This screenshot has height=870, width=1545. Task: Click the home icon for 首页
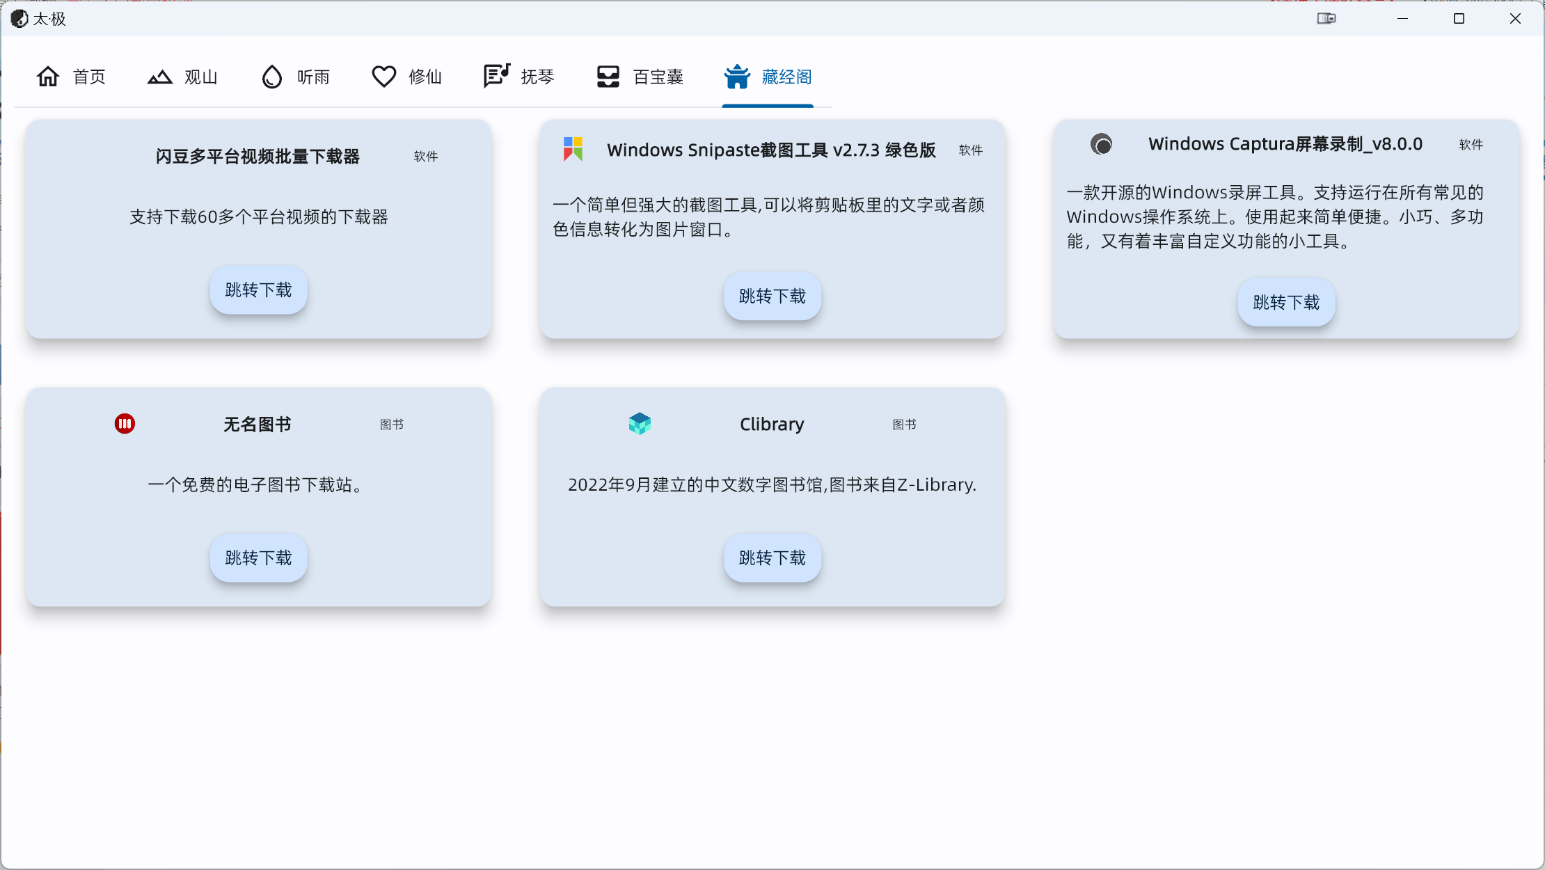pos(48,77)
